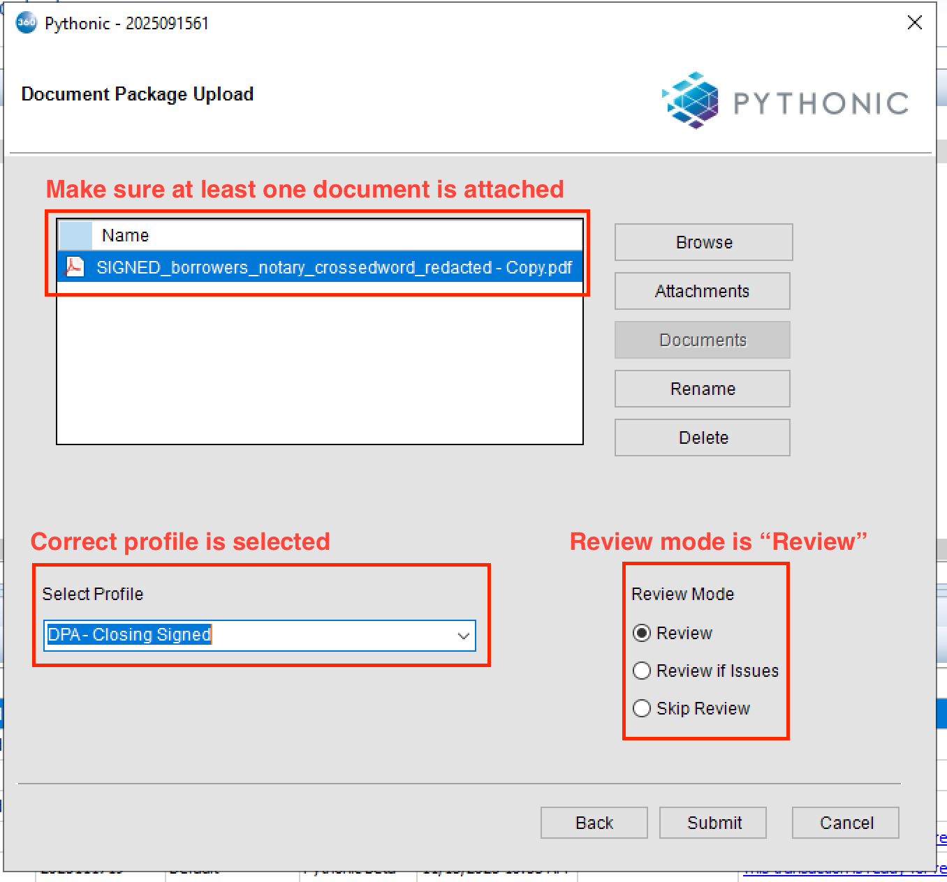947x882 pixels.
Task: Select the Review radio button
Action: coord(641,633)
